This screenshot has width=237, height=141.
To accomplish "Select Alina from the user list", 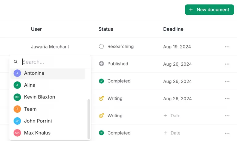I will click(x=30, y=85).
